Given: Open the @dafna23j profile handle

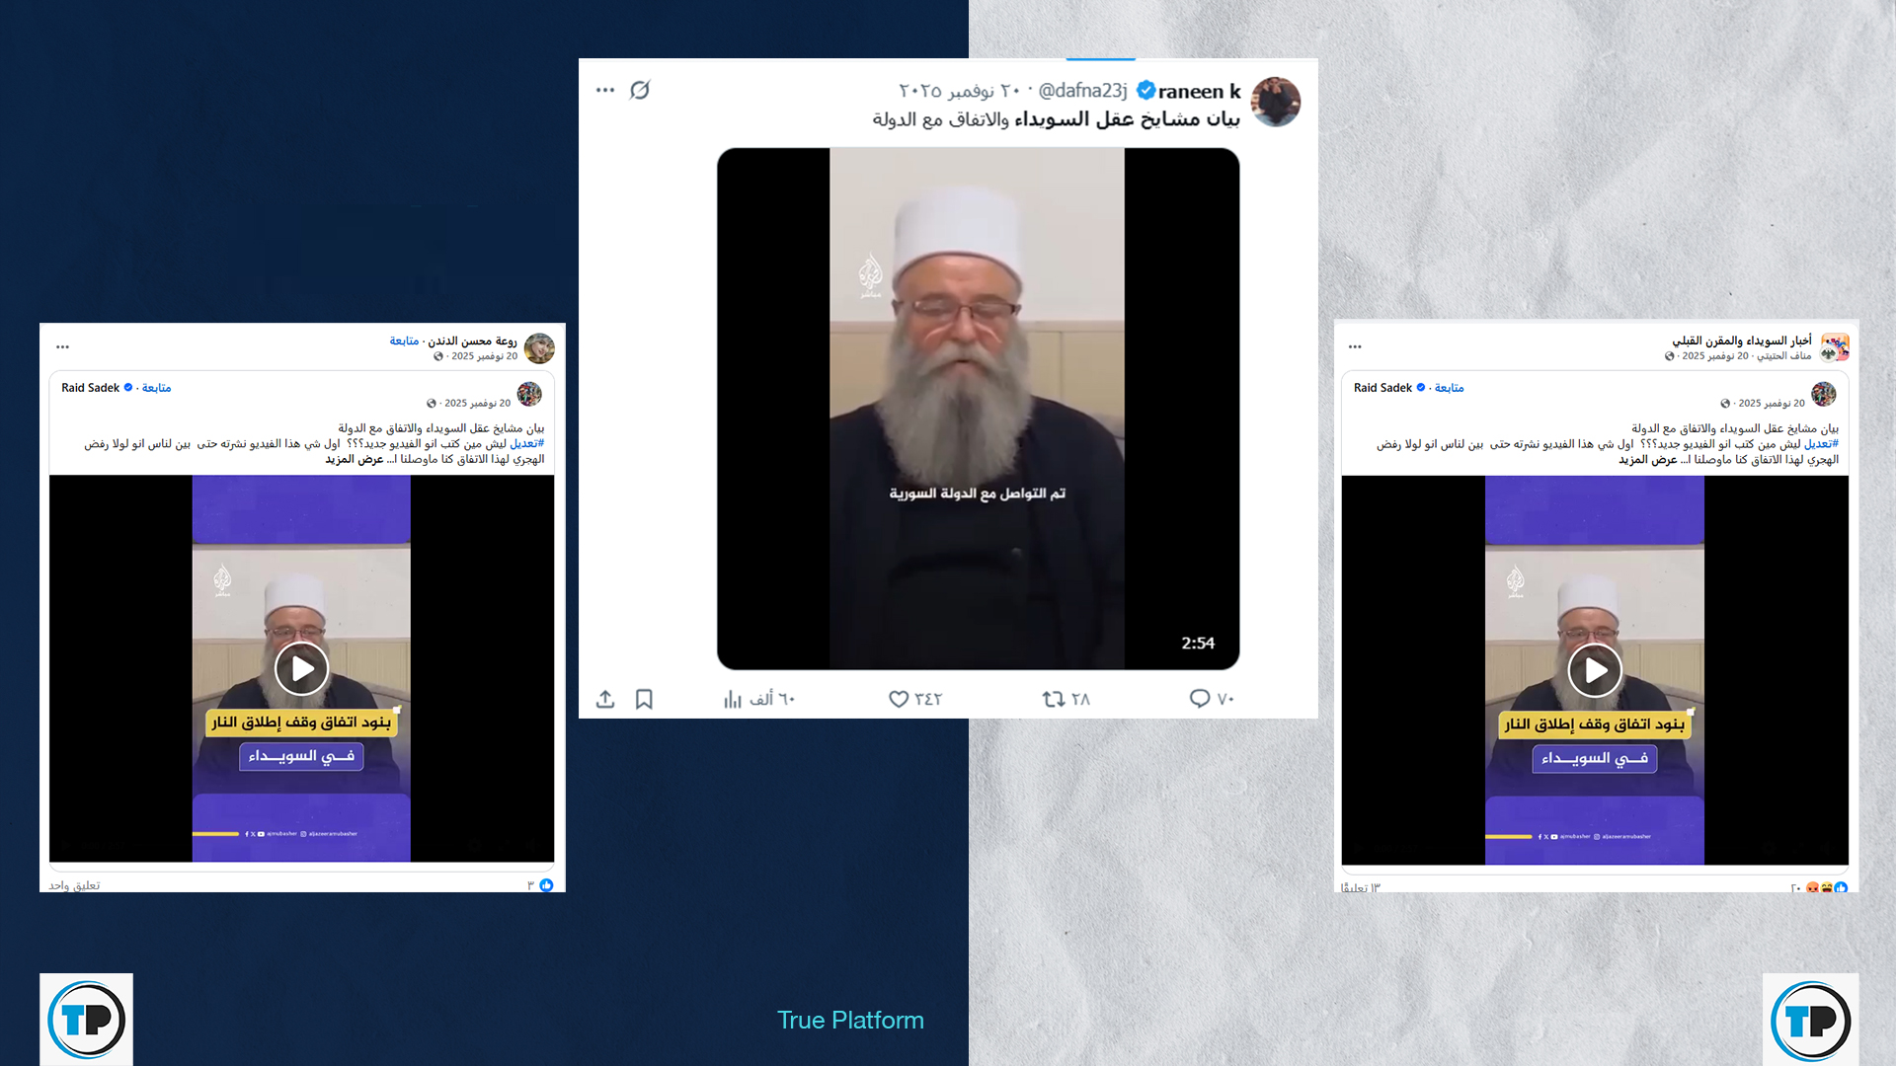Looking at the screenshot, I should [1082, 91].
